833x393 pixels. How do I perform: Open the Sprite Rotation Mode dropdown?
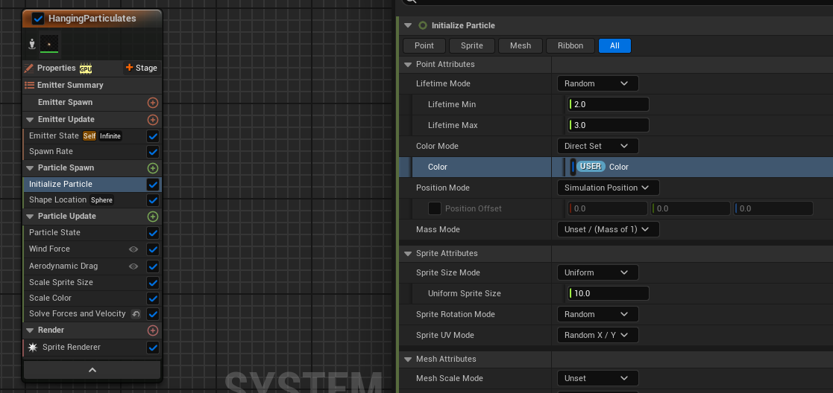pyautogui.click(x=597, y=314)
